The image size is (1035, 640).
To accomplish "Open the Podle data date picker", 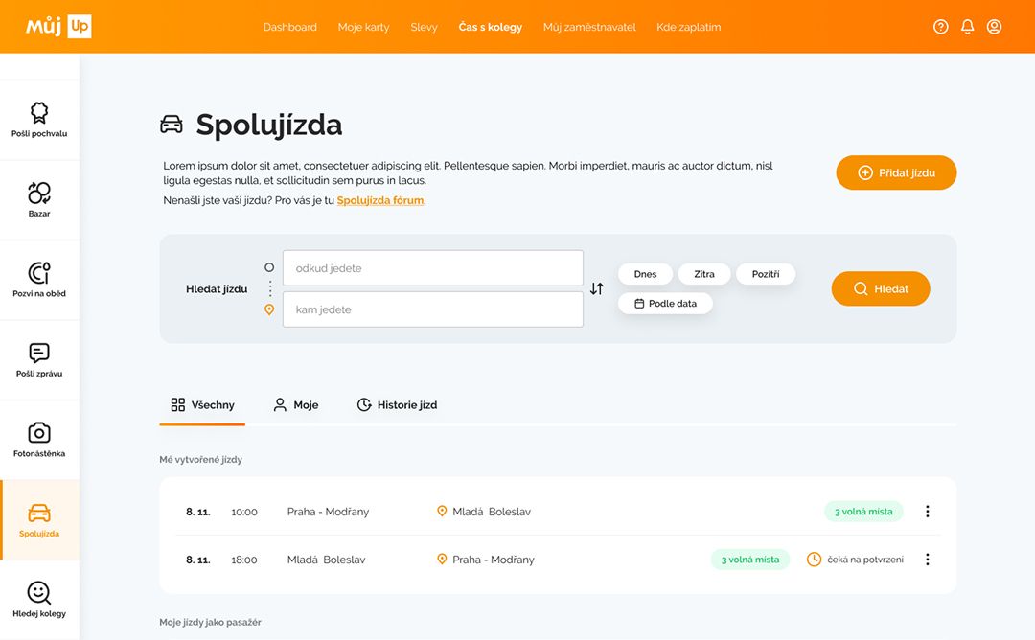I will pyautogui.click(x=665, y=304).
